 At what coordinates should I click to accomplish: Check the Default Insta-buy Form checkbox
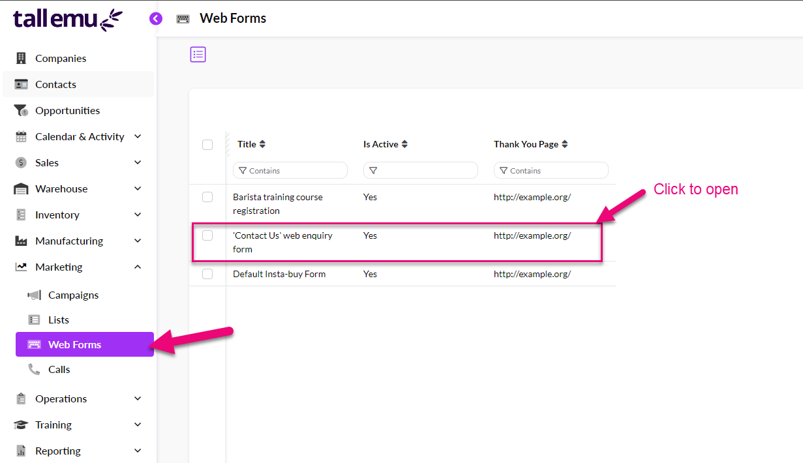coord(207,275)
